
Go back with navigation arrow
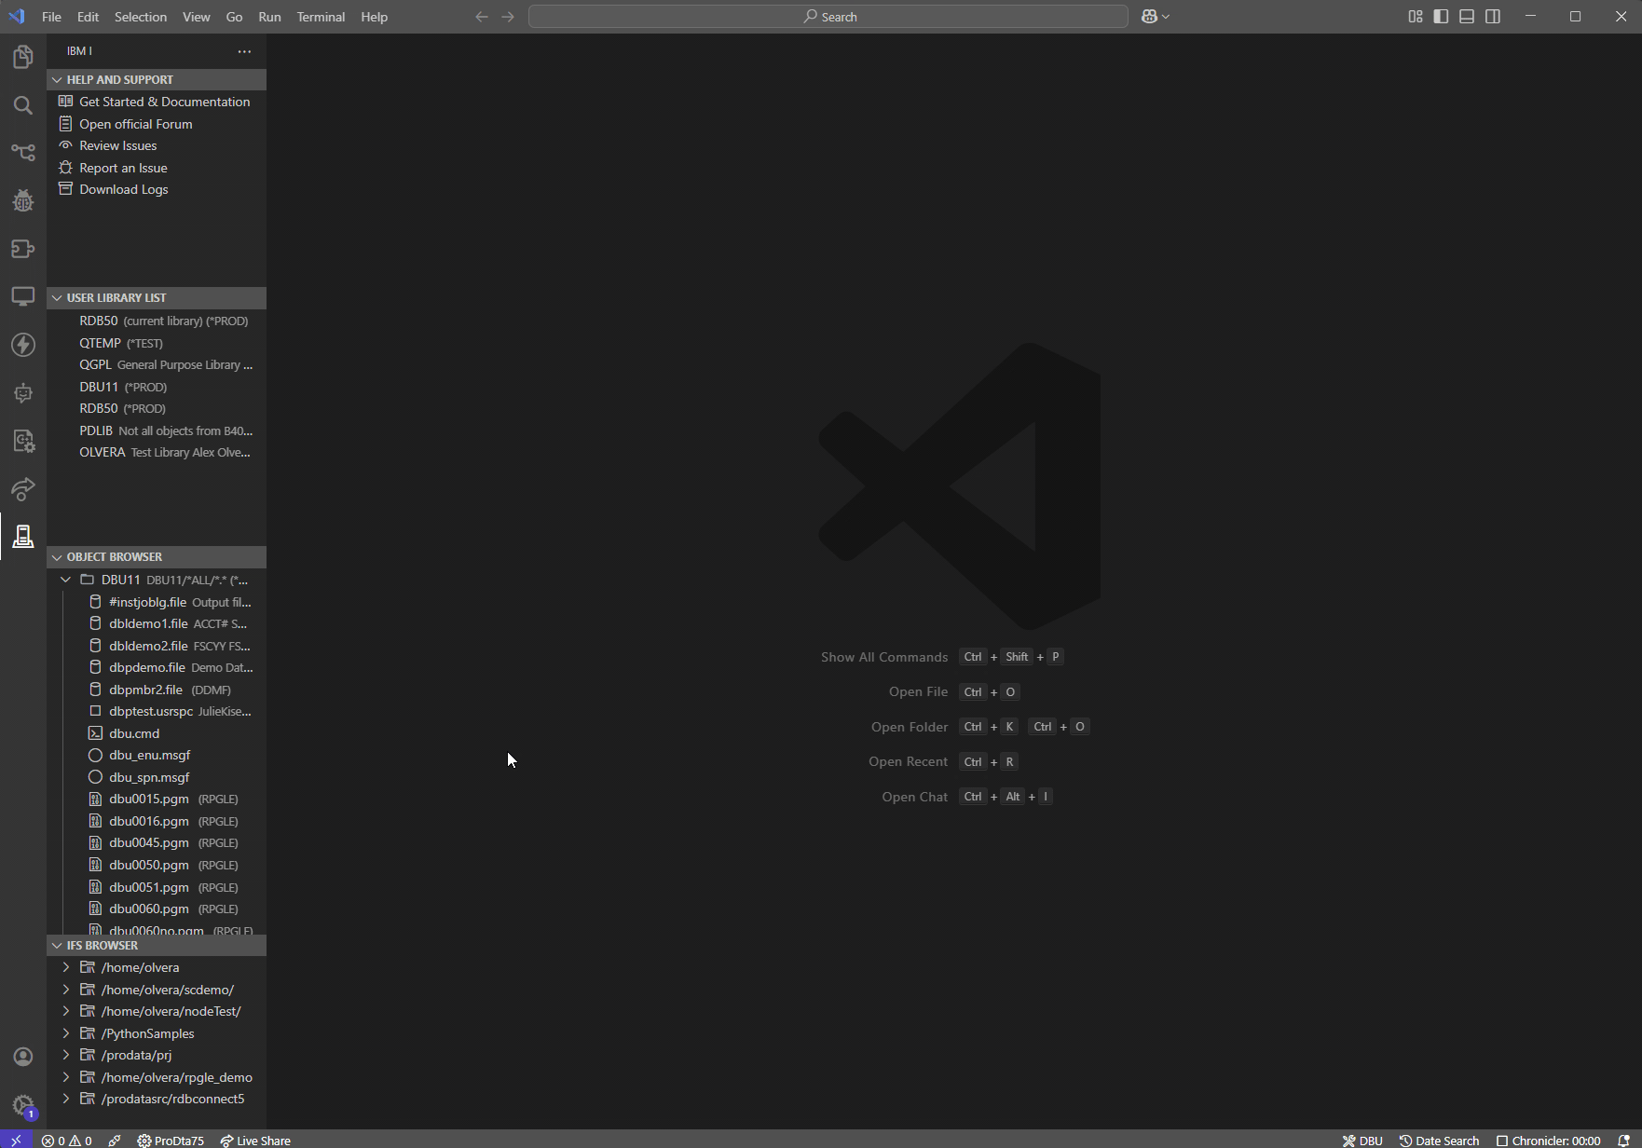click(x=482, y=17)
